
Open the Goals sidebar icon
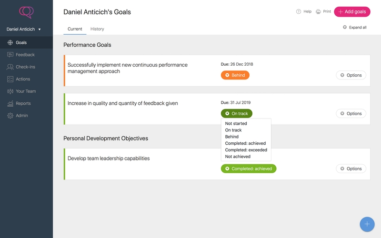point(10,43)
